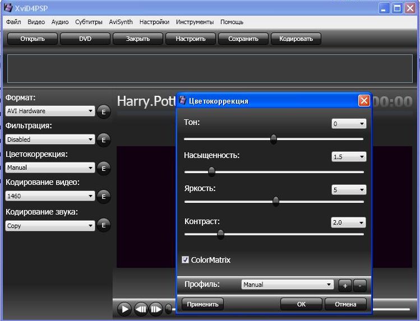Click the Настроить button
This screenshot has height=321, width=420.
191,39
